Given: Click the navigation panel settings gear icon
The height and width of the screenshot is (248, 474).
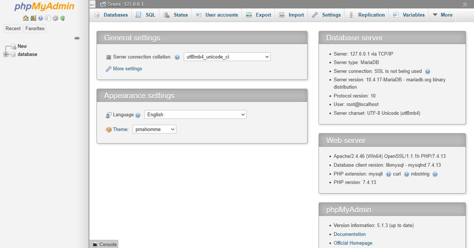Looking at the screenshot, I should 55,18.
